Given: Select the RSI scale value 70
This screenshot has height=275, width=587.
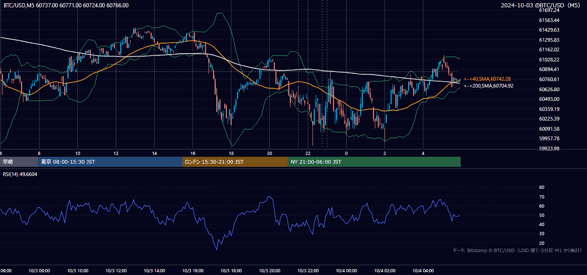Looking at the screenshot, I should (x=542, y=197).
